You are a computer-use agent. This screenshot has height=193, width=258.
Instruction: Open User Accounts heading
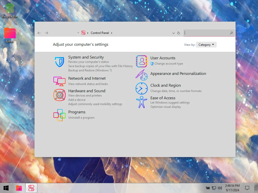163,58
